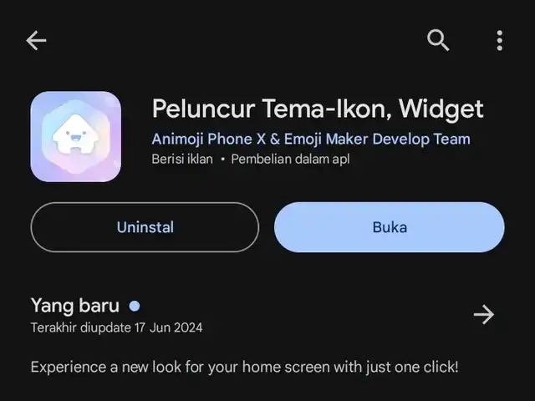Screen dimensions: 535x401
Task: Tap the Pembelian dalam apl label
Action: tap(290, 160)
